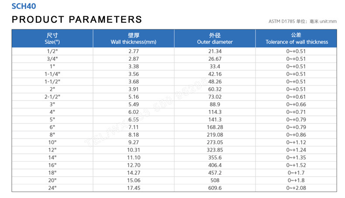The height and width of the screenshot is (198, 345).
Task: Select the Size column header
Action: point(52,38)
